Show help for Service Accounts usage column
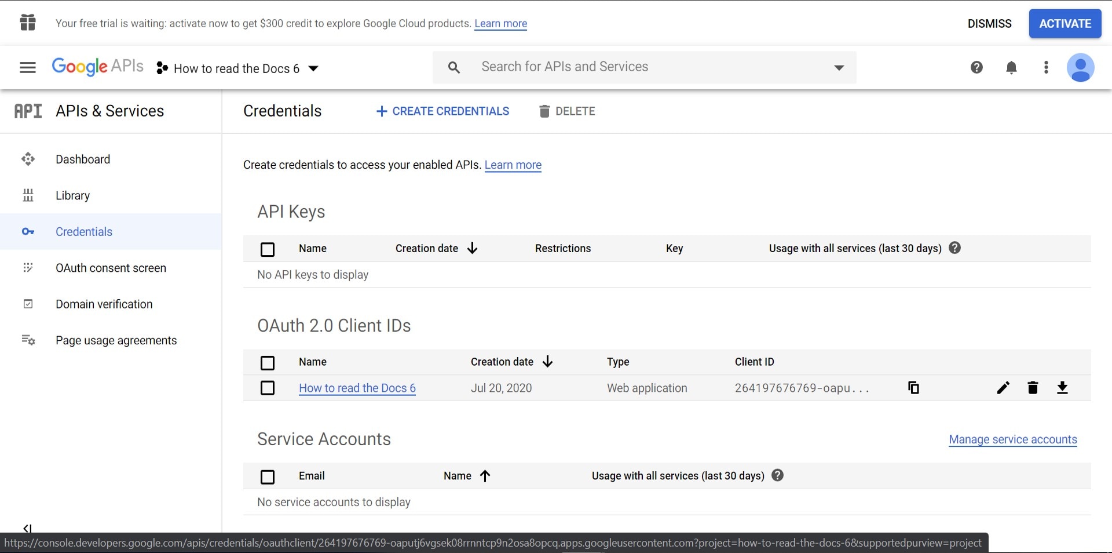This screenshot has width=1112, height=553. tap(778, 475)
